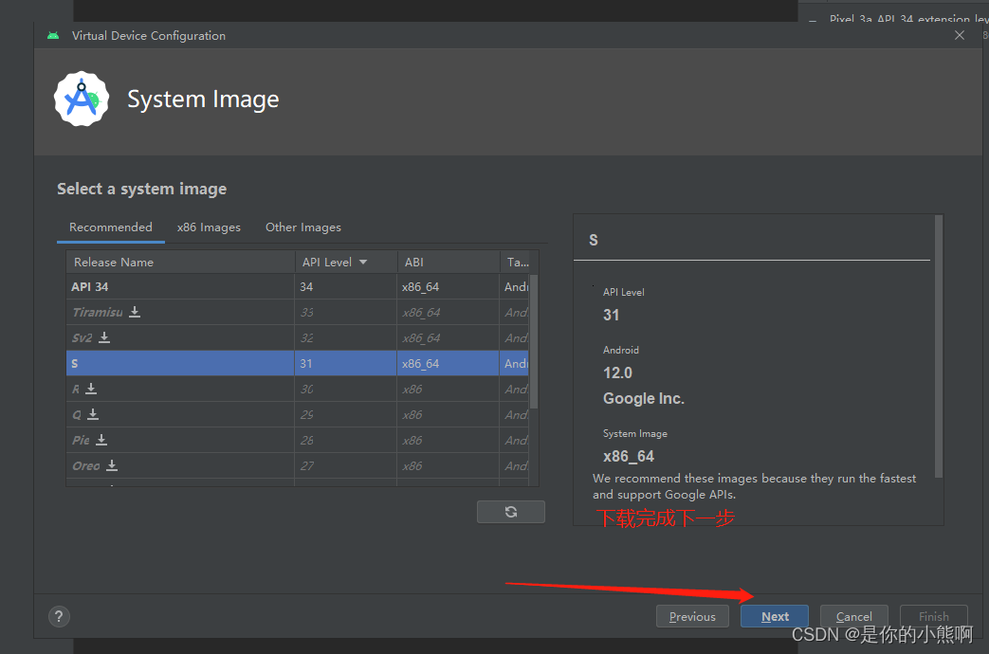Image resolution: width=989 pixels, height=654 pixels.
Task: Download the Pie system image
Action: pyautogui.click(x=101, y=440)
